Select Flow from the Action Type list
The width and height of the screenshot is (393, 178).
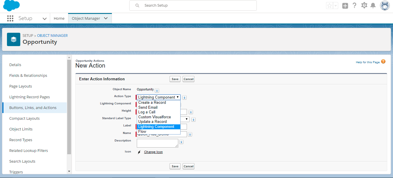(x=142, y=132)
